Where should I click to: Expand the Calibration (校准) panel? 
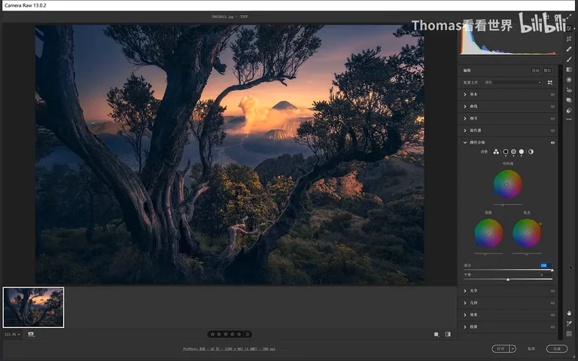(465, 327)
